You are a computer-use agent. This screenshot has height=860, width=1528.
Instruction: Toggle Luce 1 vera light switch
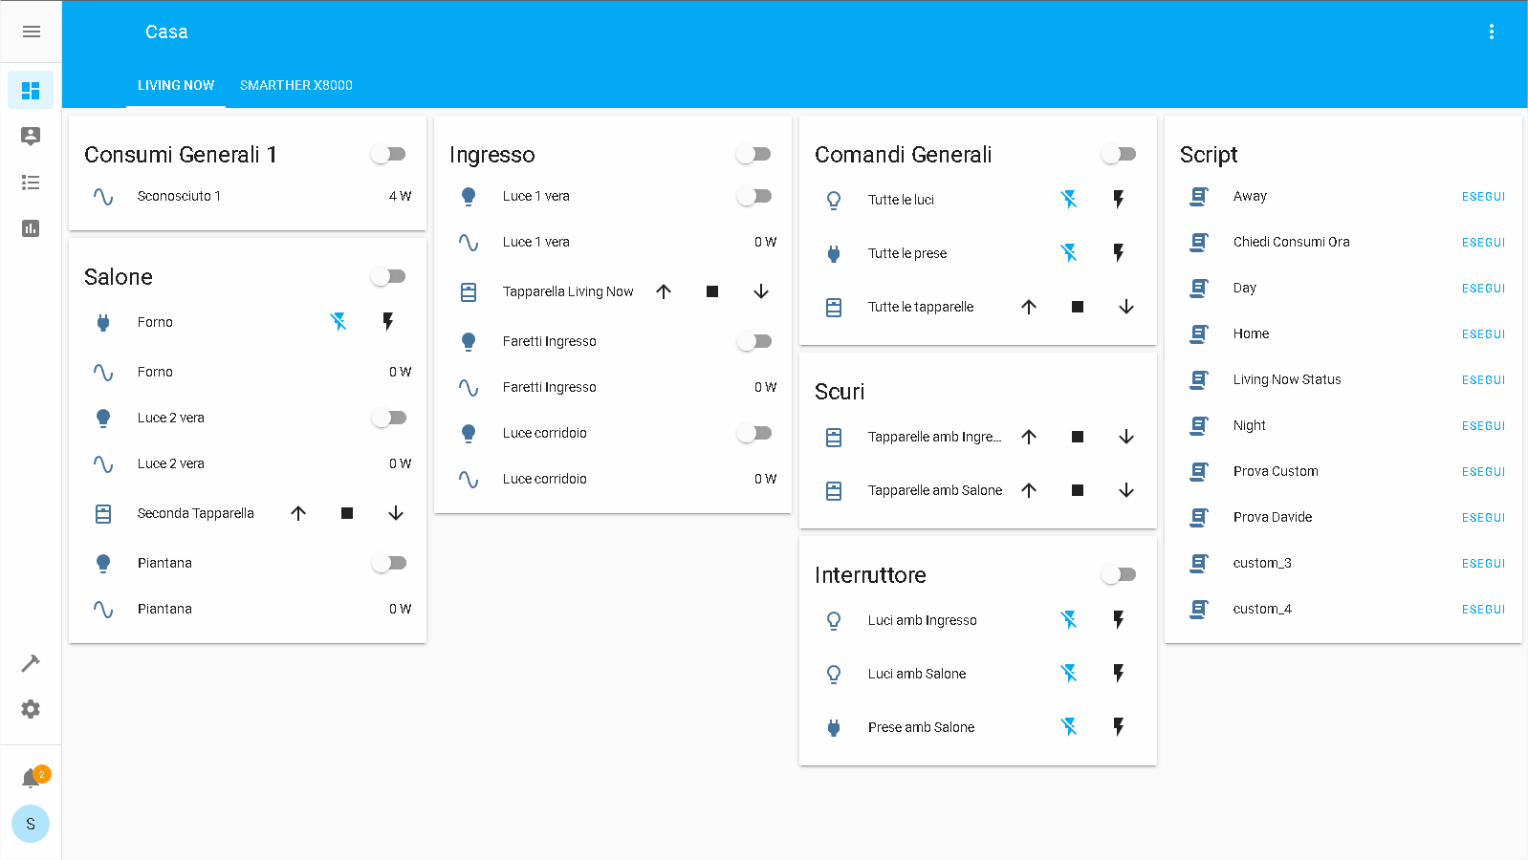[x=754, y=196]
